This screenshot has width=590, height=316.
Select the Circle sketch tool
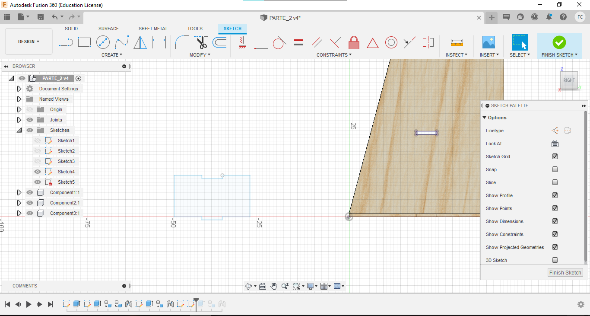(x=103, y=42)
